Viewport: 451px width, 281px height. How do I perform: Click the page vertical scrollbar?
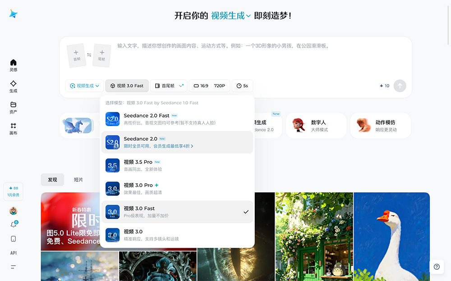click(448, 24)
